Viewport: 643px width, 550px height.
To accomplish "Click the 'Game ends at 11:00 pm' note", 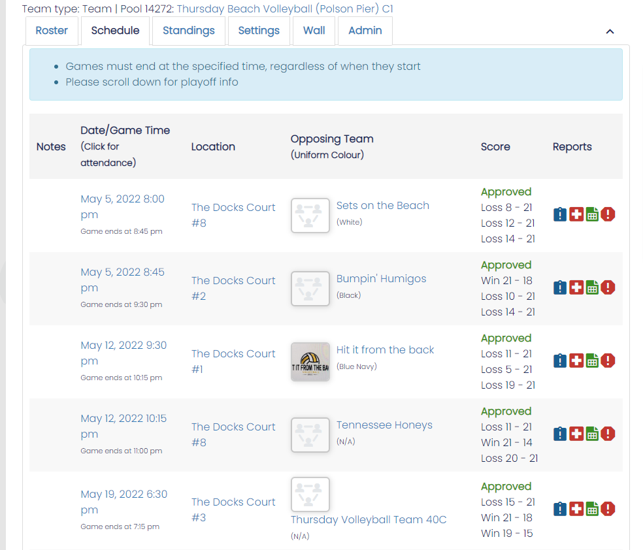I will pos(122,451).
